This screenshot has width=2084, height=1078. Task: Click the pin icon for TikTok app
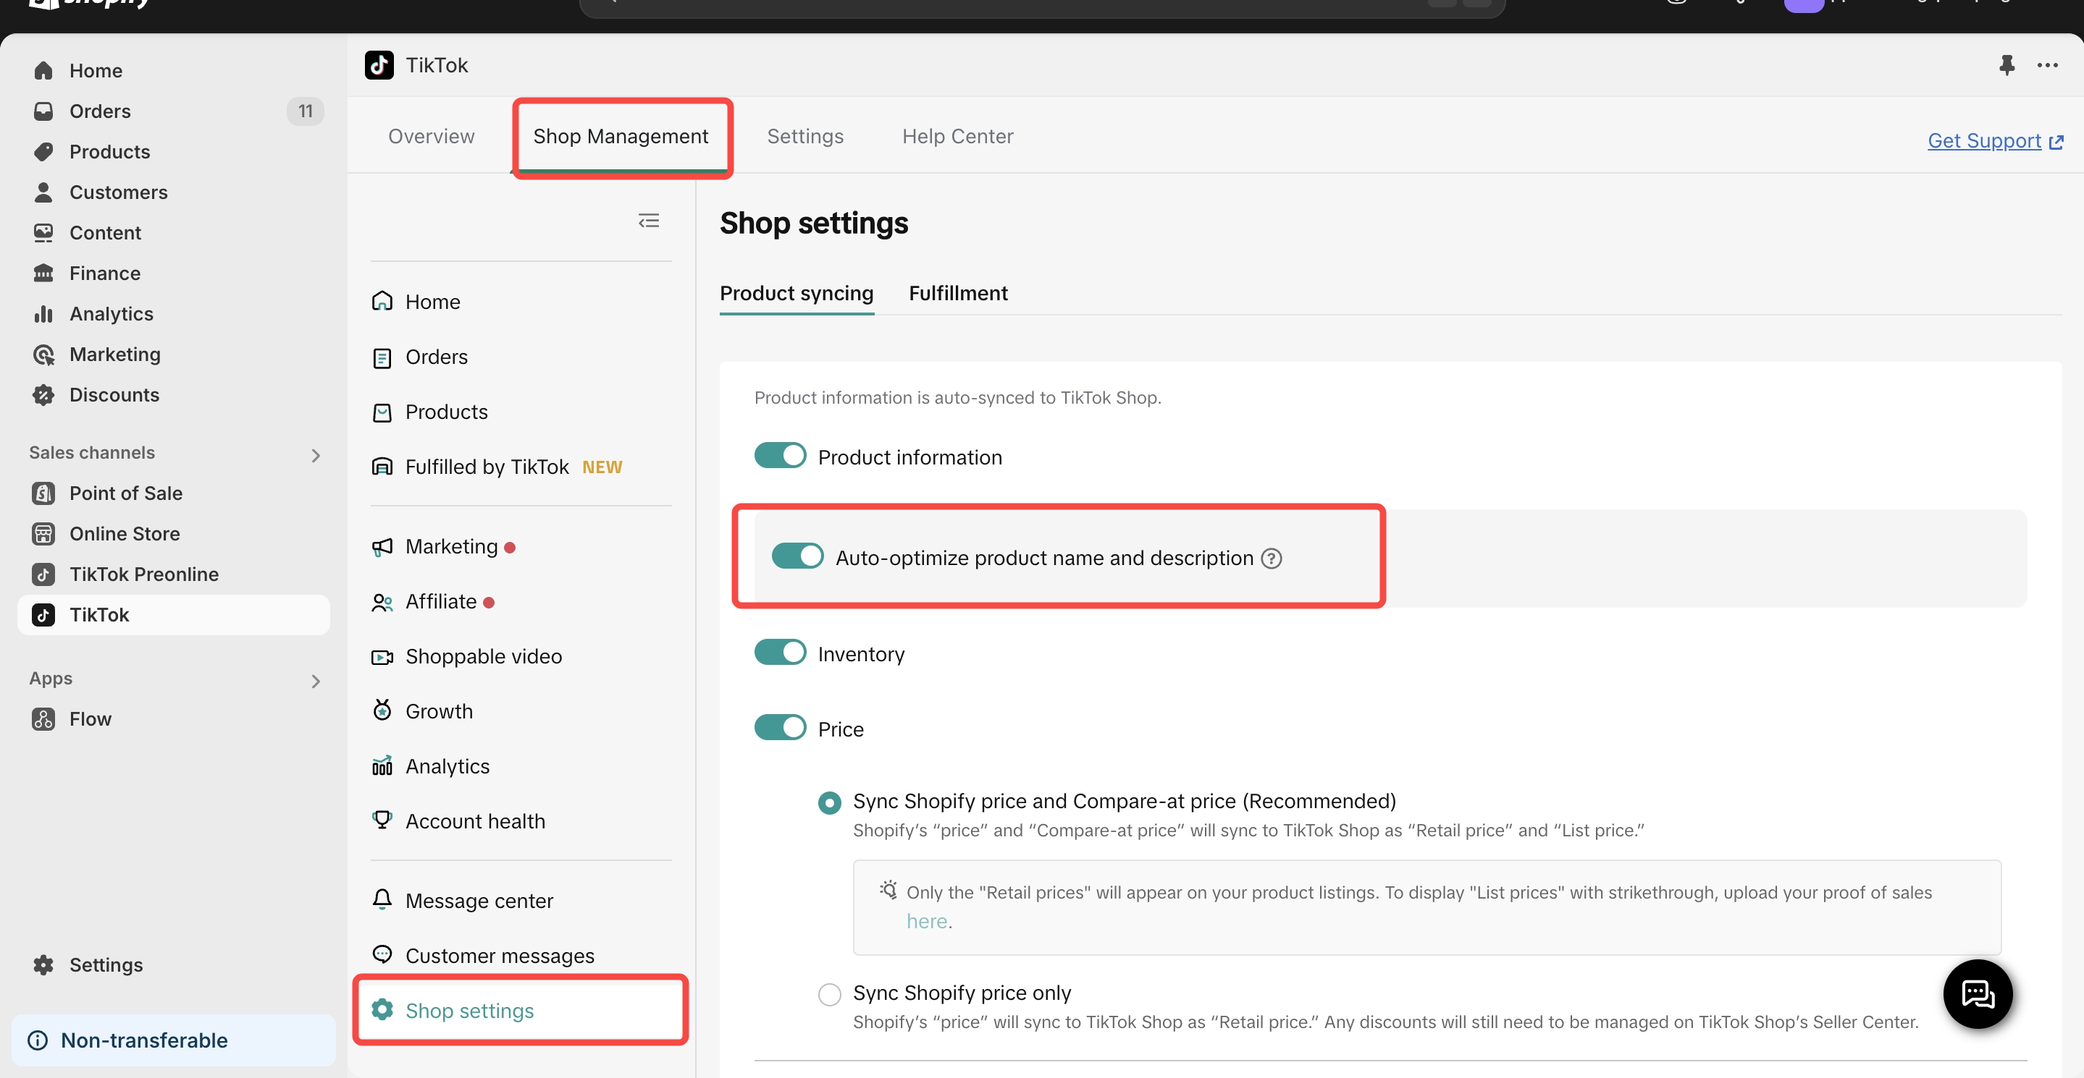2007,64
